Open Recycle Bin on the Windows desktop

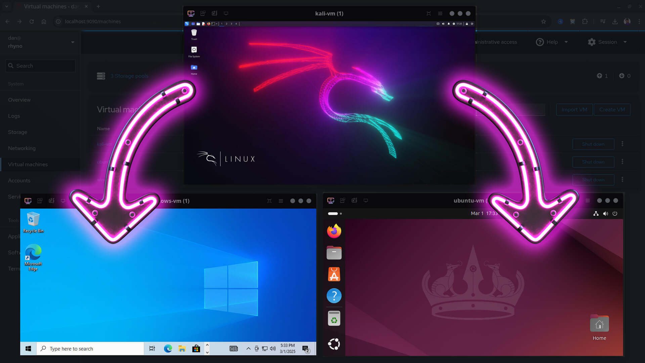point(33,223)
